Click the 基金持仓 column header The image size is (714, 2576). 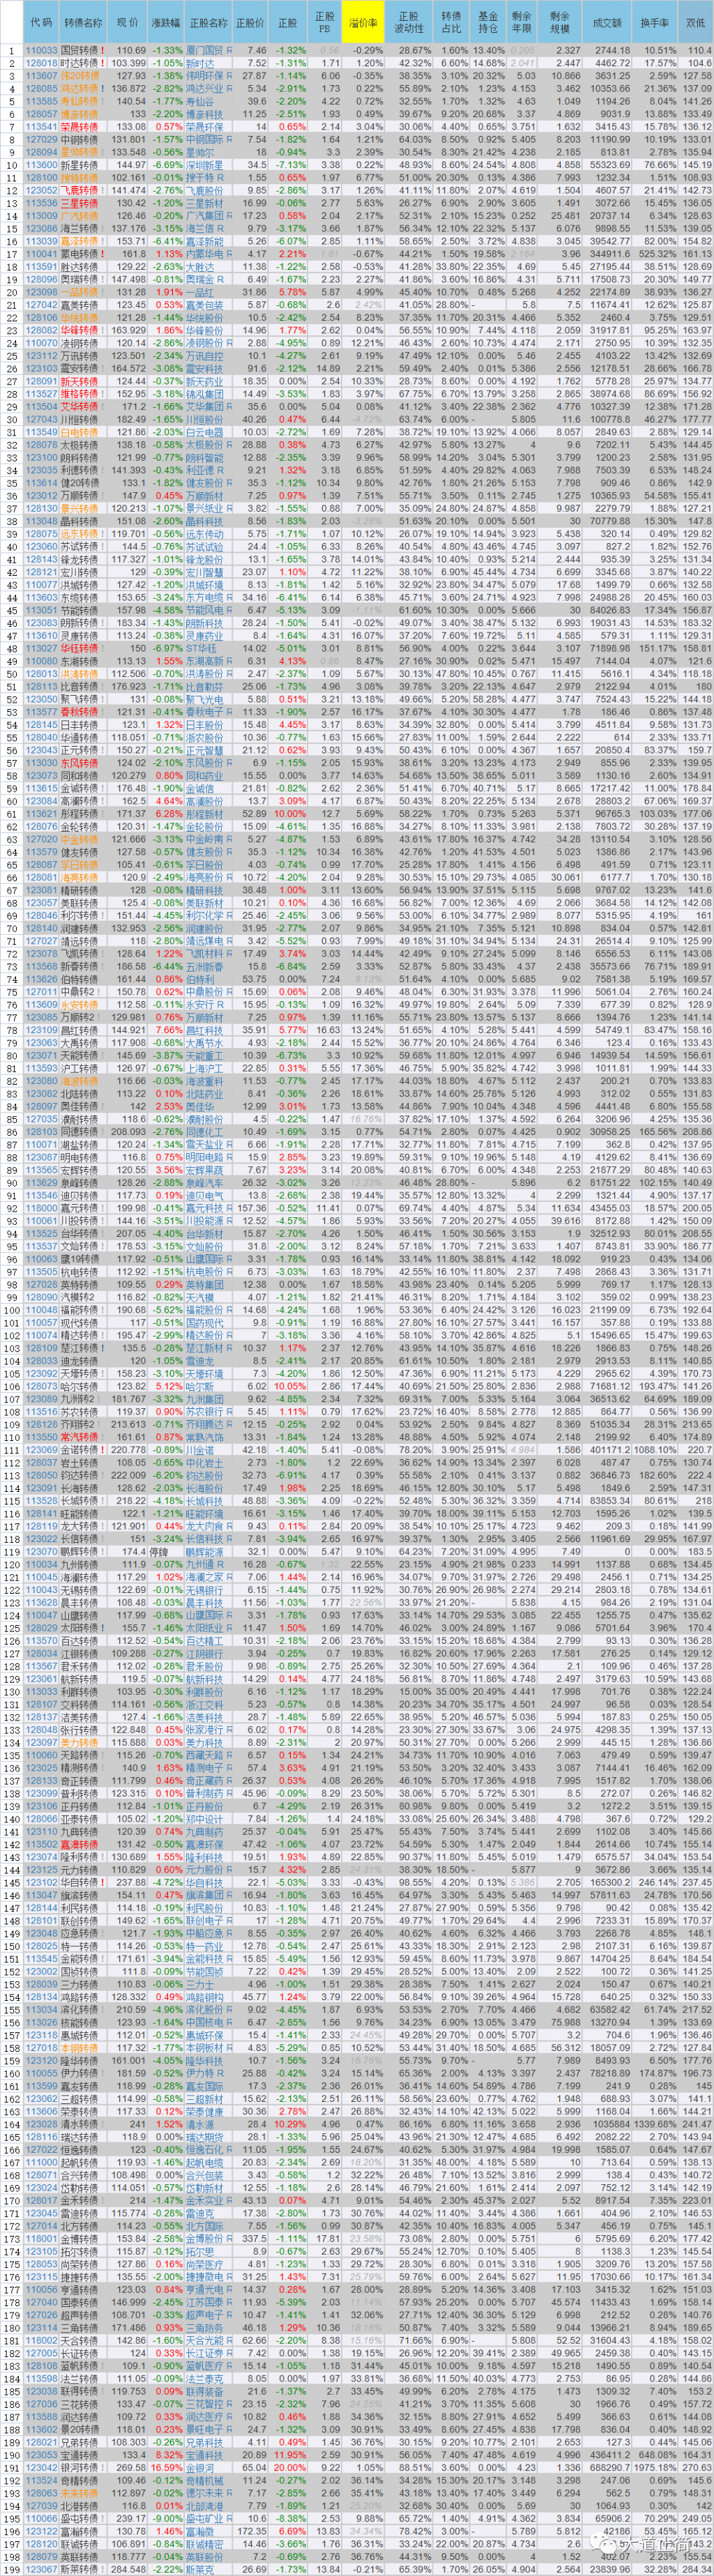[x=487, y=22]
